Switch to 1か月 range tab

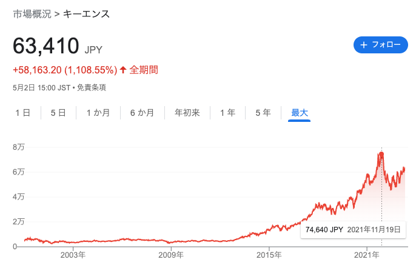98,113
